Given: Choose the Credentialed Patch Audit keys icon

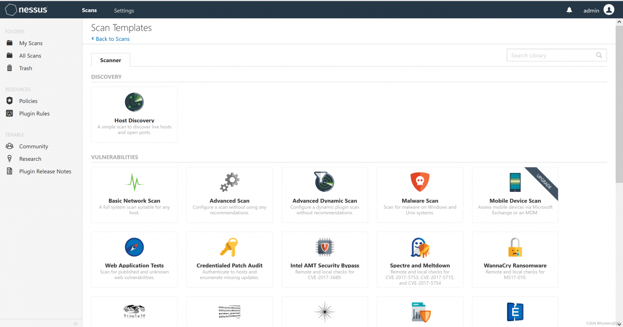Looking at the screenshot, I should pyautogui.click(x=229, y=247).
